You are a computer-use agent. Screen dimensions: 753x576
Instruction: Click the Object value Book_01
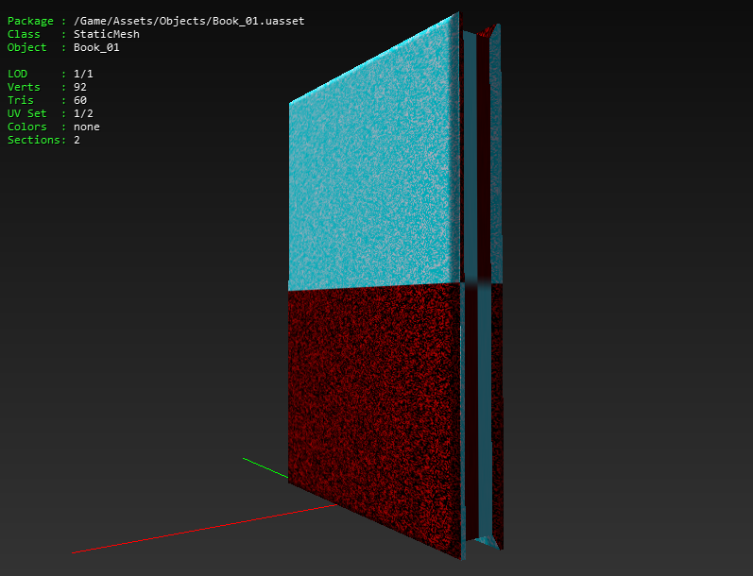[x=96, y=47]
